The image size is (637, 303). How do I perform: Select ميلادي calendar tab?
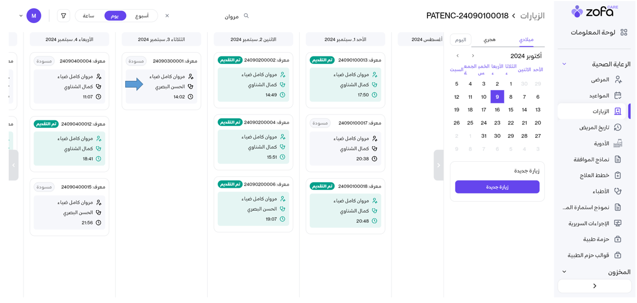(x=526, y=39)
